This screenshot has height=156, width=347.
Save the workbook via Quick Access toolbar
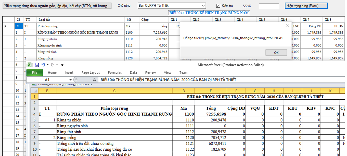[x=37, y=65]
